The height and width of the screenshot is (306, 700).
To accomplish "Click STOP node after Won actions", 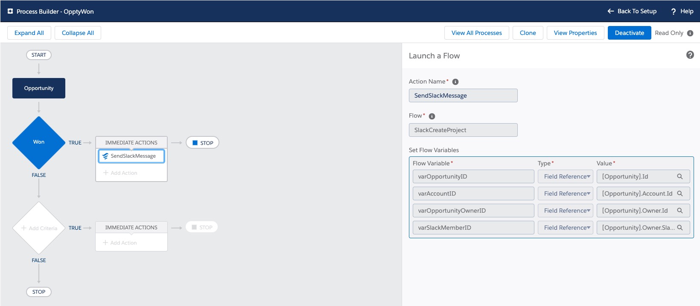I will point(202,143).
